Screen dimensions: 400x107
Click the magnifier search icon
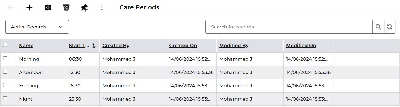tap(378, 27)
